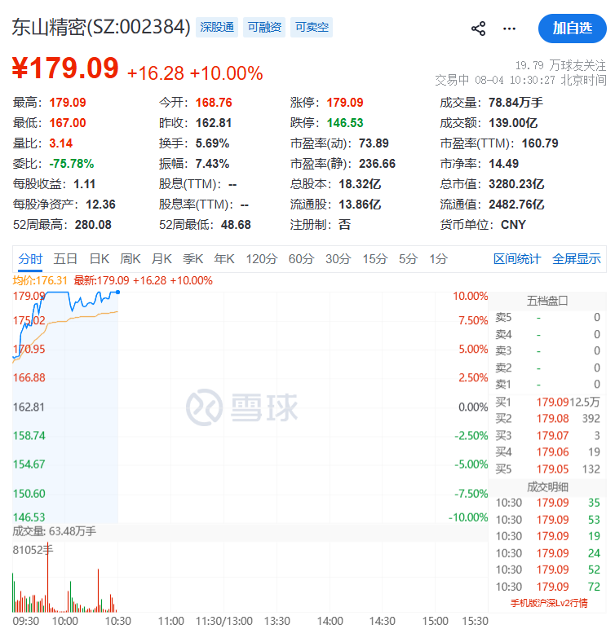Click the stock title 东山精密(SZ:002384)

click(101, 28)
